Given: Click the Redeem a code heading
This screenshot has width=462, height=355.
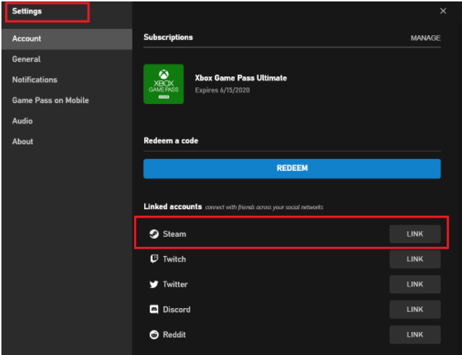Looking at the screenshot, I should (x=171, y=141).
